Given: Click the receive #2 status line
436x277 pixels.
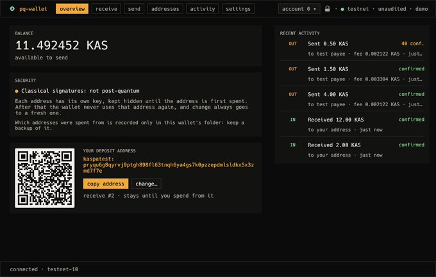Looking at the screenshot, I should pos(149,196).
